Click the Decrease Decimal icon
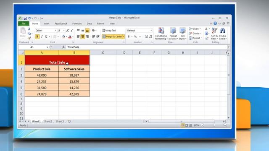The height and width of the screenshot is (151, 269). [x=150, y=36]
